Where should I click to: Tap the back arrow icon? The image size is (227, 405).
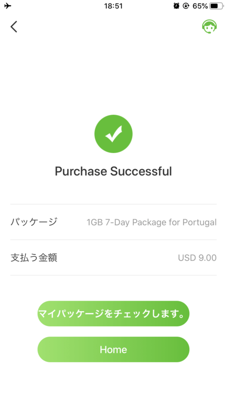coord(14,26)
